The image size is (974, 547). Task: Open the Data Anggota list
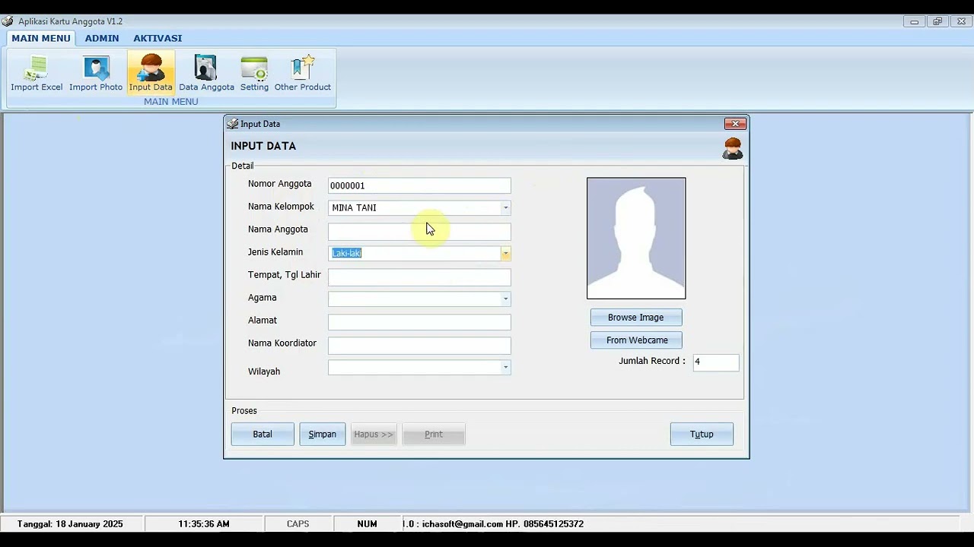206,74
